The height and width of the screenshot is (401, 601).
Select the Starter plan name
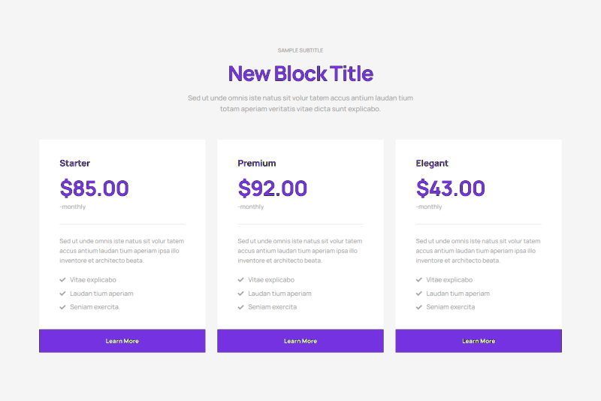(75, 163)
